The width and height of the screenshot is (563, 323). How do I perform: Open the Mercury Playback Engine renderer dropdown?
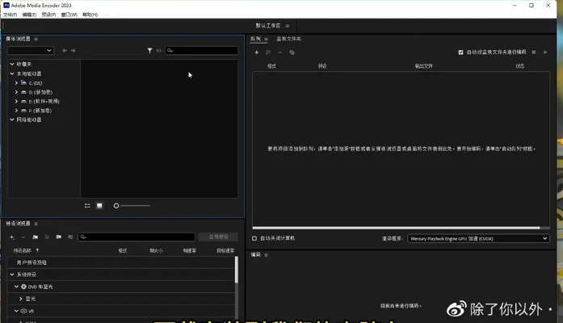coord(477,238)
